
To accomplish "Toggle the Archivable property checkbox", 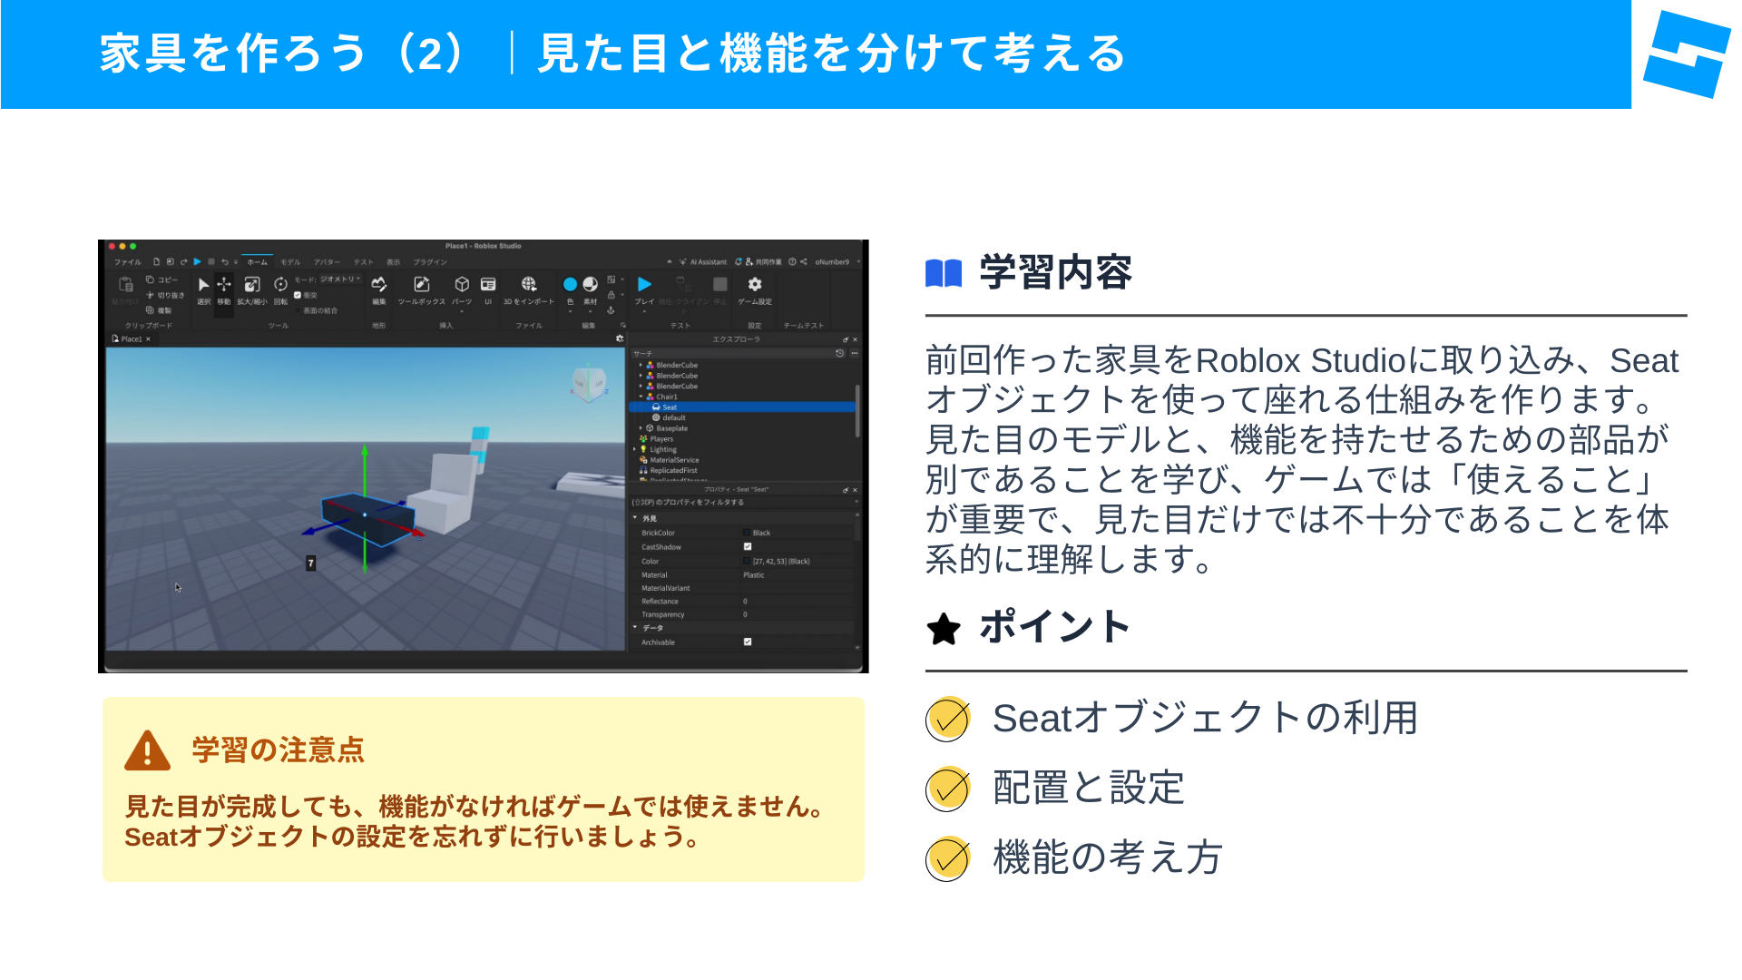I will coord(748,642).
